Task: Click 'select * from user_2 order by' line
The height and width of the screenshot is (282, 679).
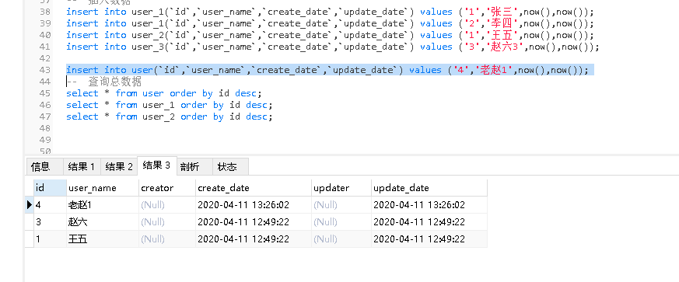Action: coord(170,117)
